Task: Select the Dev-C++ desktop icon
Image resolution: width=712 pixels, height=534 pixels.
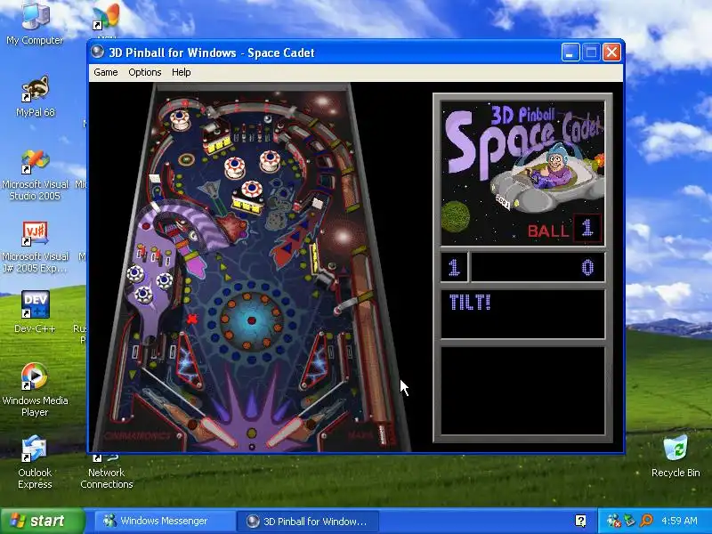Action: pos(35,312)
